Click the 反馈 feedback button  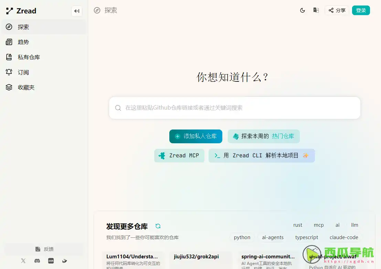point(44,249)
